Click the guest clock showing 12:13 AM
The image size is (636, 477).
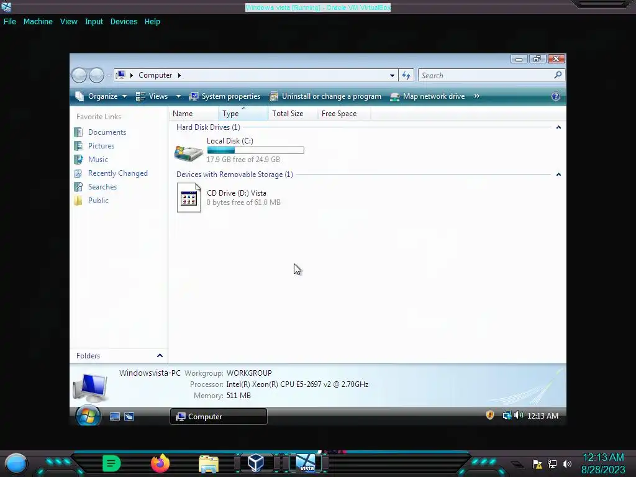pos(543,416)
